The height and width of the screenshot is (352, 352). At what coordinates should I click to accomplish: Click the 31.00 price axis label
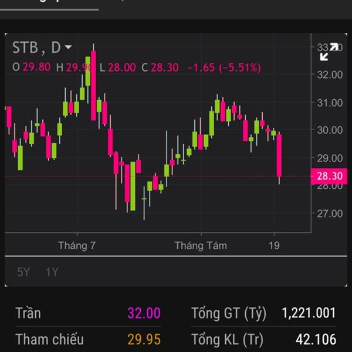[330, 103]
